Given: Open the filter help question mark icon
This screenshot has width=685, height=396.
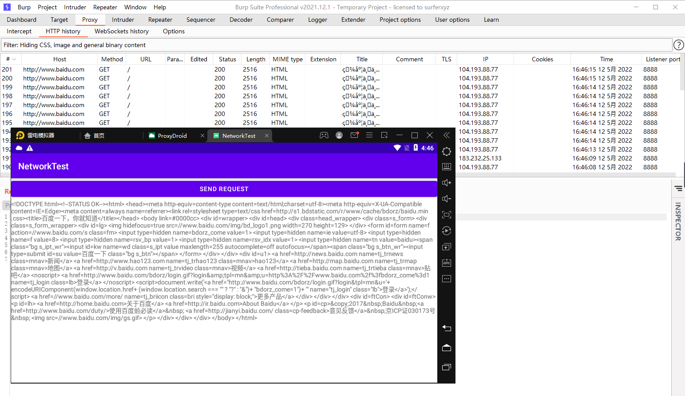Looking at the screenshot, I should (679, 45).
